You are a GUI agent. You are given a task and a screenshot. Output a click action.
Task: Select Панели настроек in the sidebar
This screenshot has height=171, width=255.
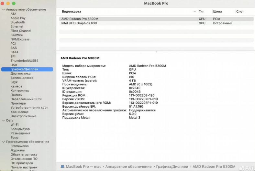[x=24, y=167]
